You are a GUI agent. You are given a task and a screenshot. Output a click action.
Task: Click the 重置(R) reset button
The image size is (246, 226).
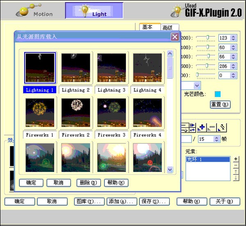click(220, 104)
